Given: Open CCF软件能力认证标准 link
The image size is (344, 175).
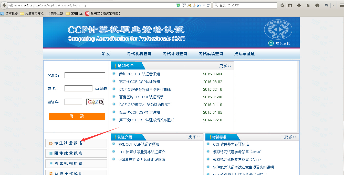Looking at the screenshot, I should point(231,144).
